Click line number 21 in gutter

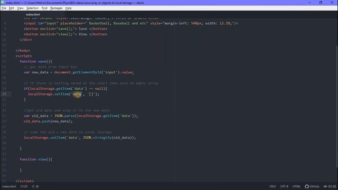[x=4, y=94]
